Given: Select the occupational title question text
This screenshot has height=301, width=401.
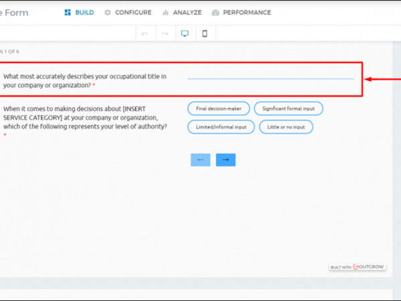Looking at the screenshot, I should tap(84, 81).
